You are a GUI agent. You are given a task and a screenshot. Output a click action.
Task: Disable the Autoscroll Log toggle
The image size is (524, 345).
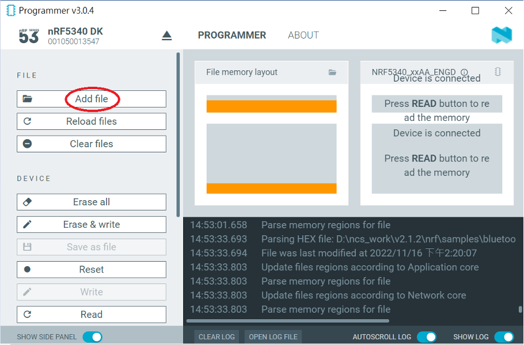426,337
